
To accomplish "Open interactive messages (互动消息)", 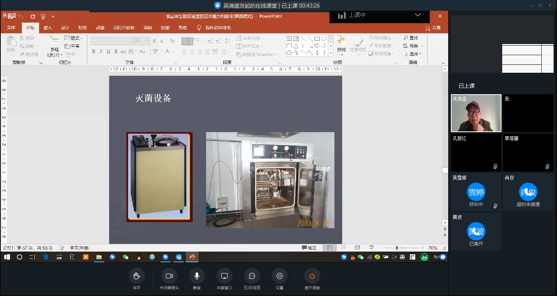I will (x=252, y=276).
